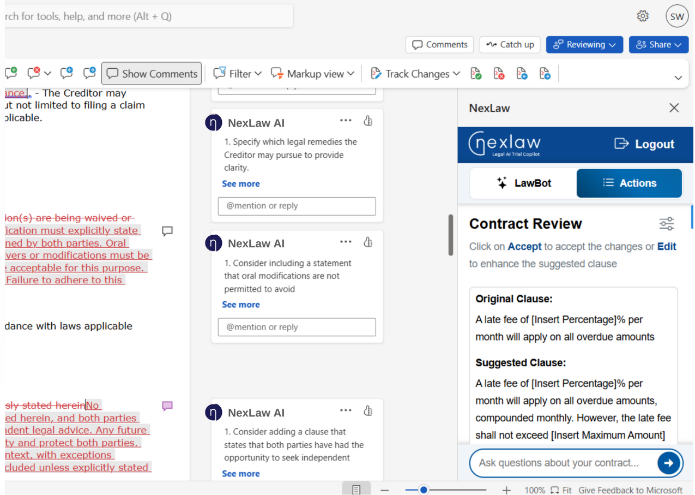Viewport: 695px width, 495px height.
Task: Click the Catch up button
Action: coord(510,45)
